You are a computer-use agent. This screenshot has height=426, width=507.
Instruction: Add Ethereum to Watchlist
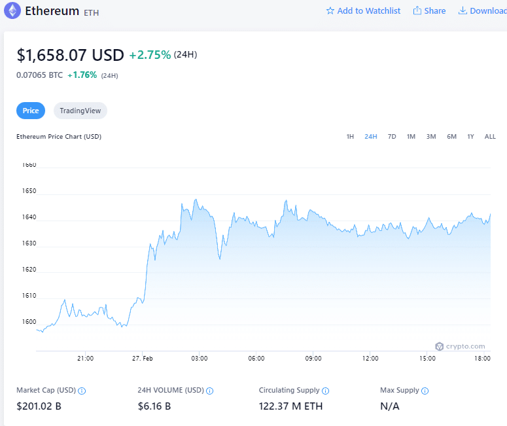click(x=363, y=10)
